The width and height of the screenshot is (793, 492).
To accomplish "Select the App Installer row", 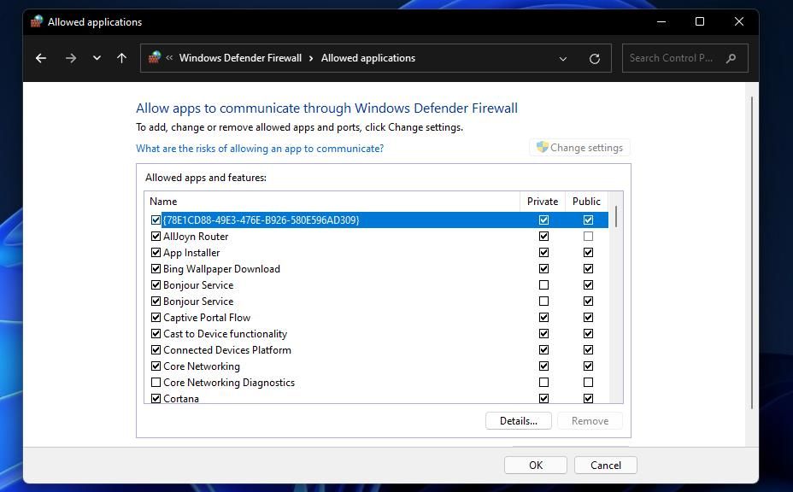I will [376, 252].
